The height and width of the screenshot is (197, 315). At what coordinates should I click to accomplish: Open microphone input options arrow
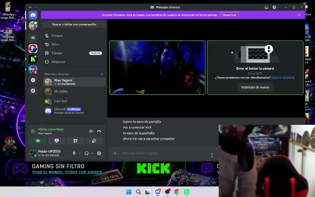click(x=80, y=153)
